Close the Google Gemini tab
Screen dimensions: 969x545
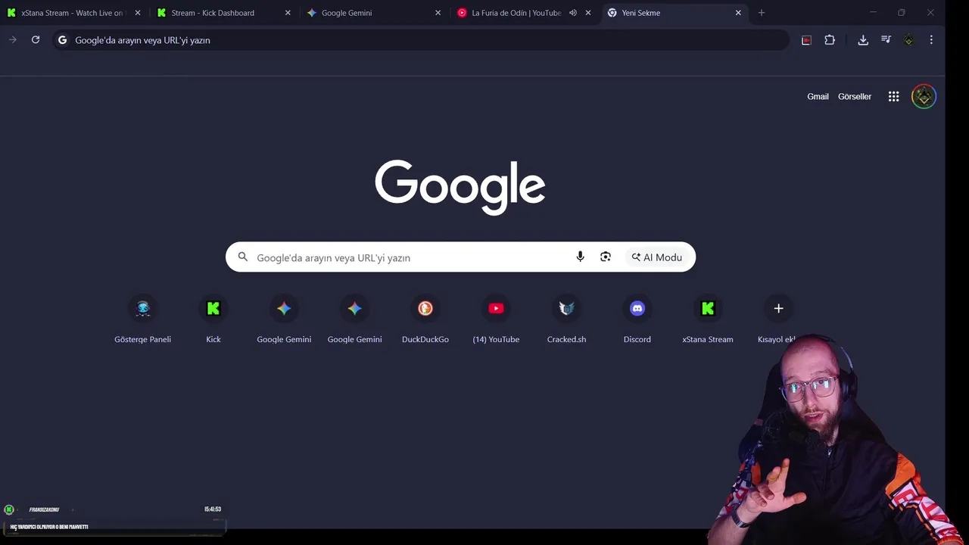pos(438,13)
